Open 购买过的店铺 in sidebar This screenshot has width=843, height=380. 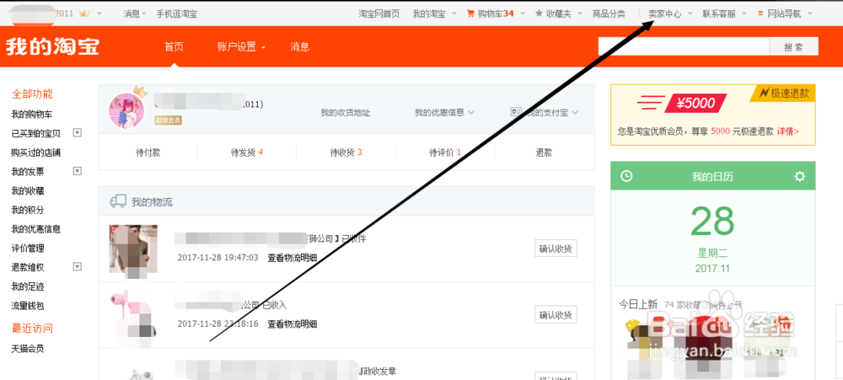pyautogui.click(x=36, y=153)
